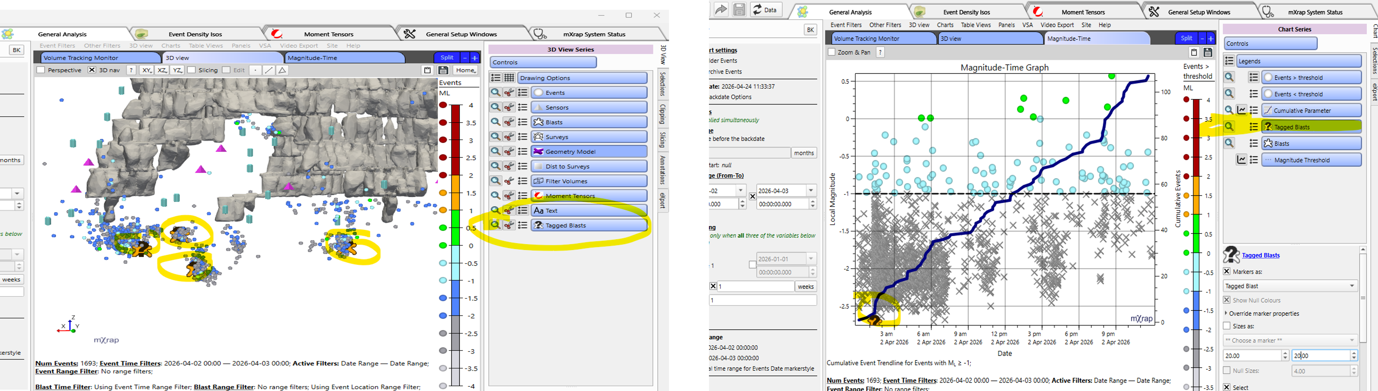
Task: Click the Cumulative Parameter series button
Action: [1311, 110]
